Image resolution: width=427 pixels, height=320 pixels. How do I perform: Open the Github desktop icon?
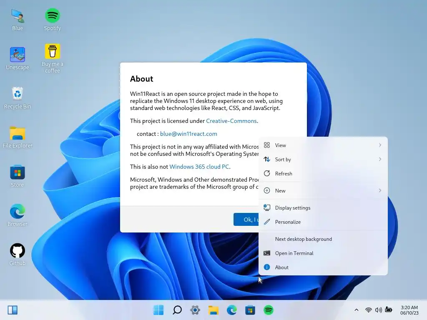18,255
